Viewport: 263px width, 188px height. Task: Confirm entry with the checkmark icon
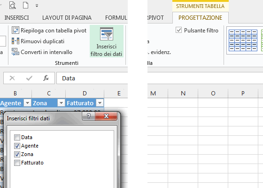[x=29, y=78]
